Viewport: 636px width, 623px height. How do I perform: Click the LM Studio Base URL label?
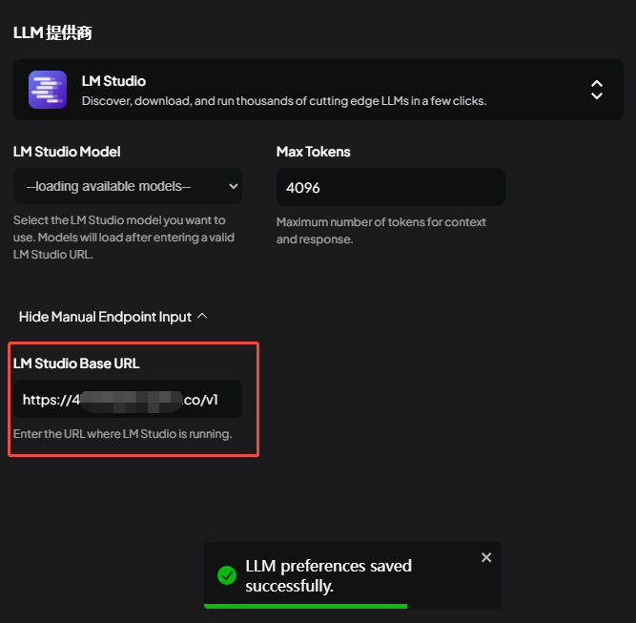point(76,363)
